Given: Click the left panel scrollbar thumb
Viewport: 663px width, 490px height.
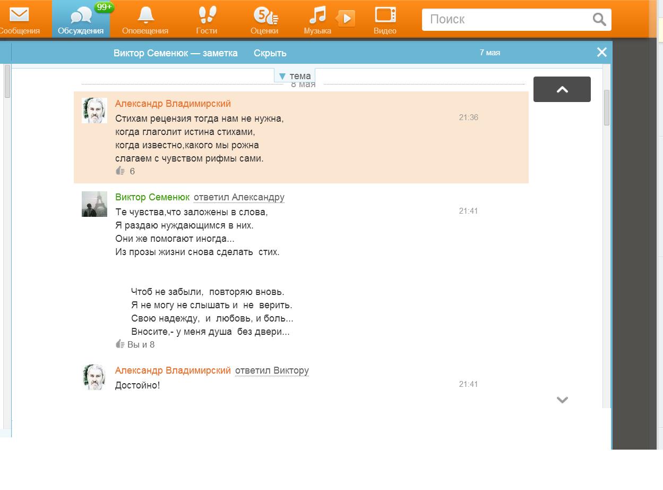Looking at the screenshot, I should [x=7, y=81].
